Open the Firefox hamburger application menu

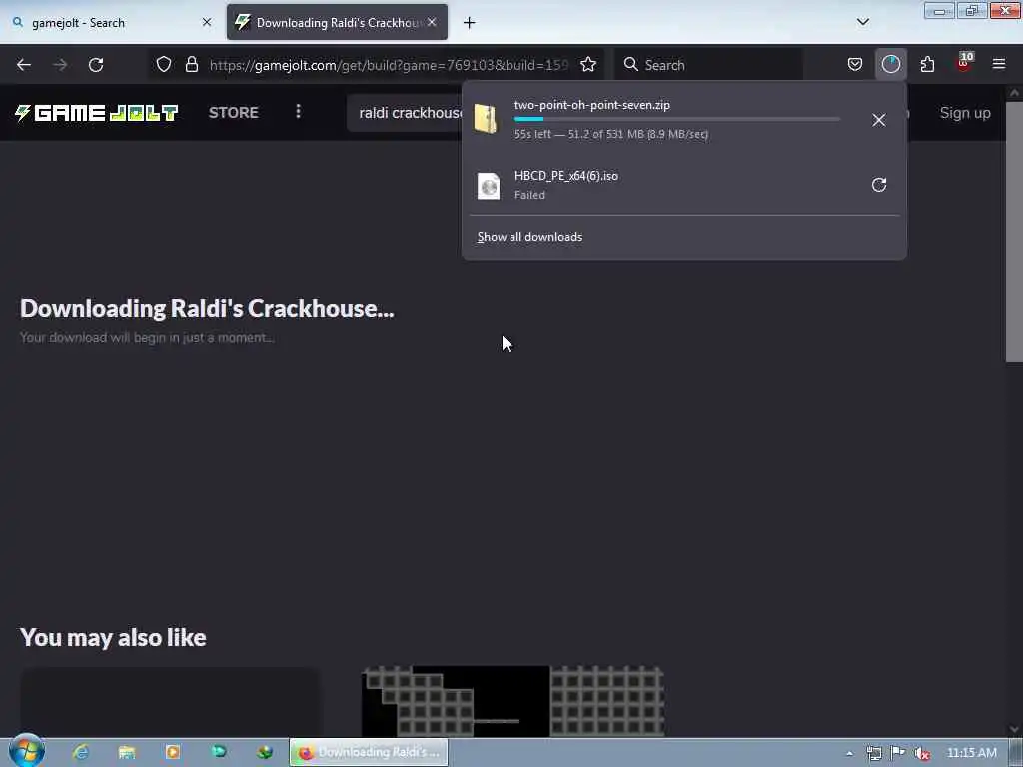coord(999,64)
